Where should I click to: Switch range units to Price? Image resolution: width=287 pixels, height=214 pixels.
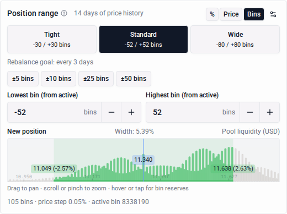[231, 14]
